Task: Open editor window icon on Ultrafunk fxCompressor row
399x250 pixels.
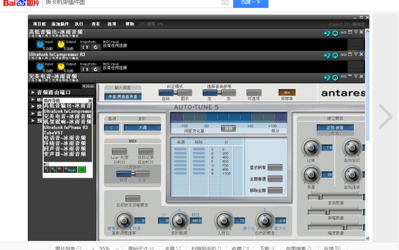Action: click(350, 54)
